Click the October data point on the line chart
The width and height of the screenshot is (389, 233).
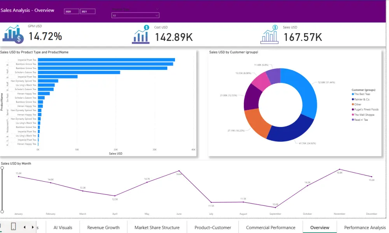click(307, 185)
